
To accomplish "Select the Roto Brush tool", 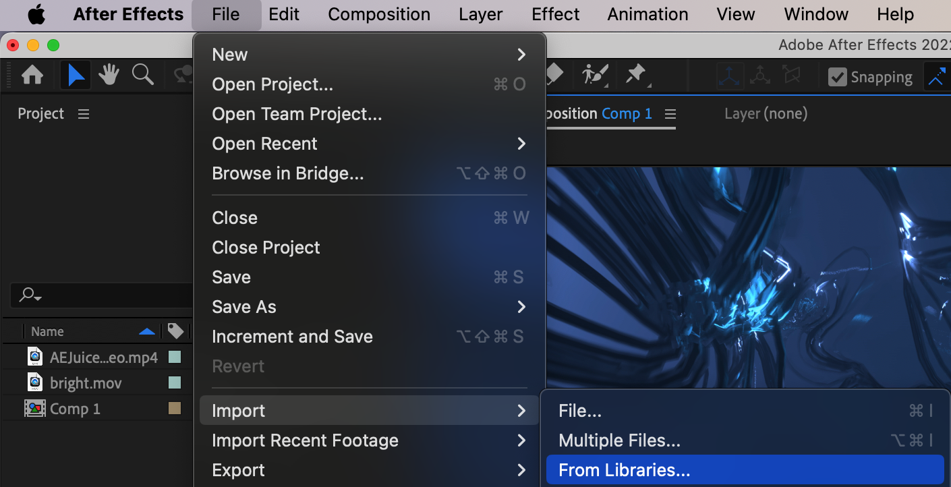I will point(595,74).
